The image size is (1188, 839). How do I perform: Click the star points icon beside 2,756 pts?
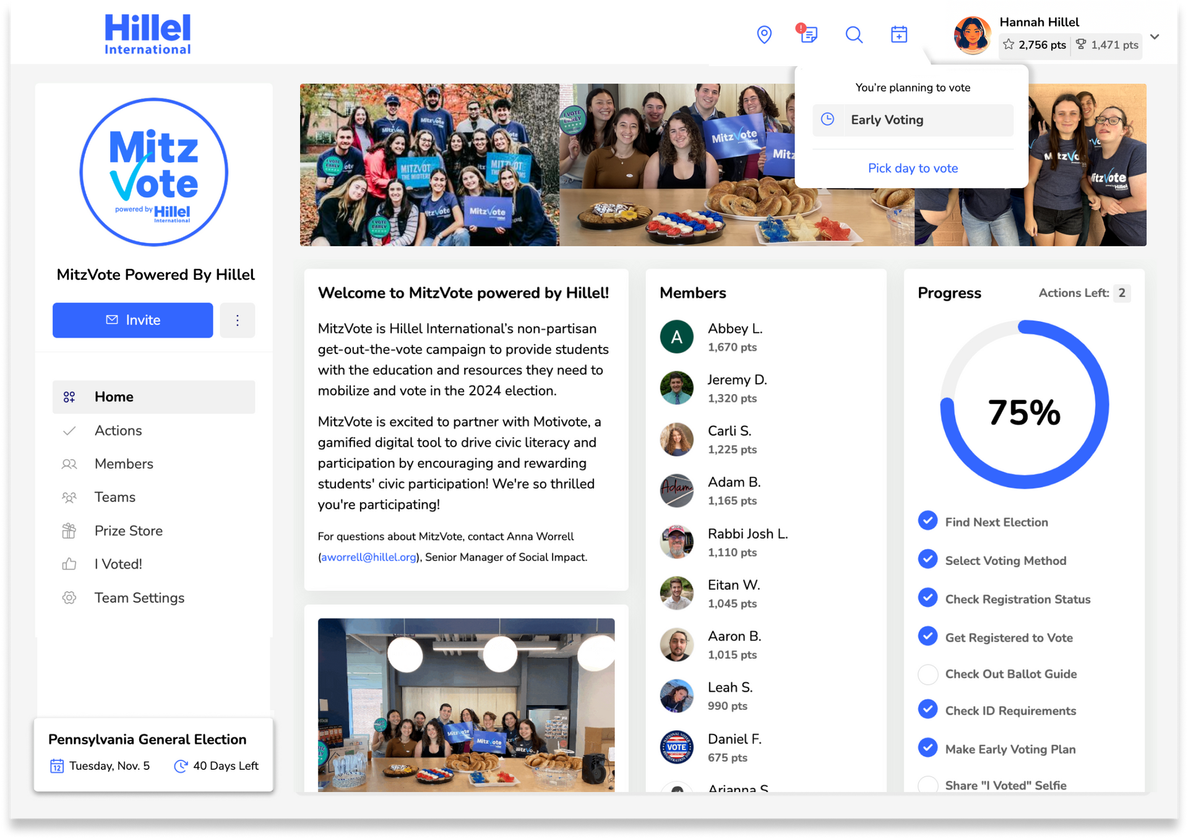(1009, 45)
